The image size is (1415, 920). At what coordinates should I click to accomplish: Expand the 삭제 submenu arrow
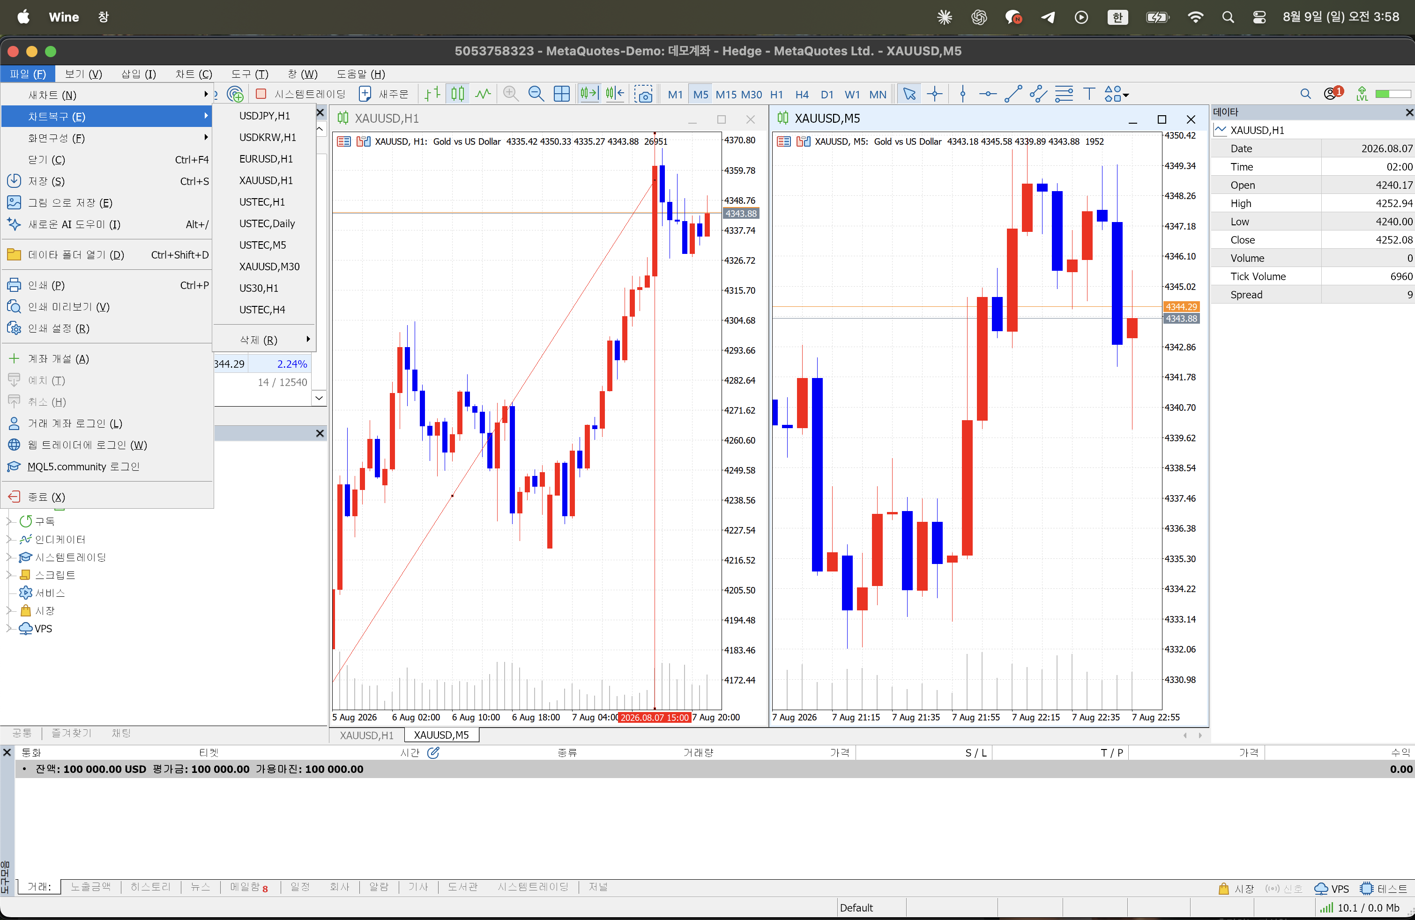coord(308,339)
